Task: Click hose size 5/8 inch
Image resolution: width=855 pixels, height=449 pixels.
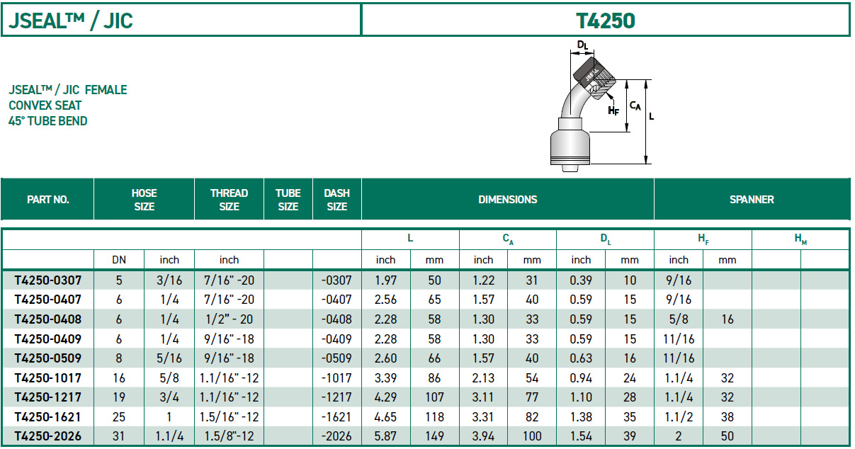Action: point(169,377)
